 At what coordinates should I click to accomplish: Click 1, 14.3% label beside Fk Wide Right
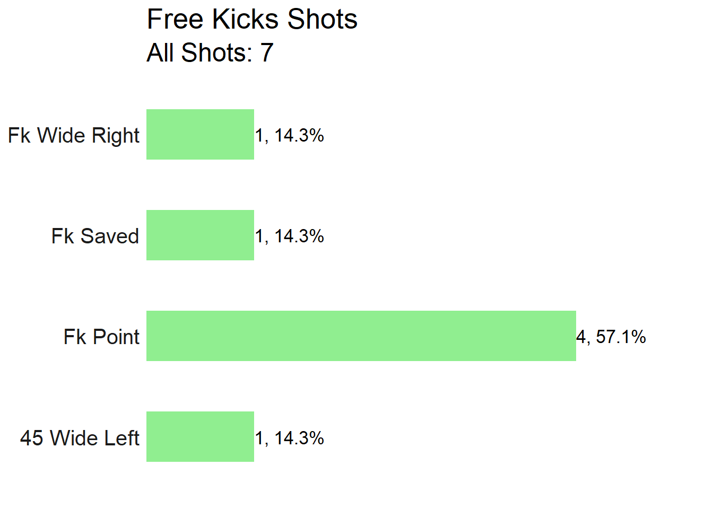(290, 136)
